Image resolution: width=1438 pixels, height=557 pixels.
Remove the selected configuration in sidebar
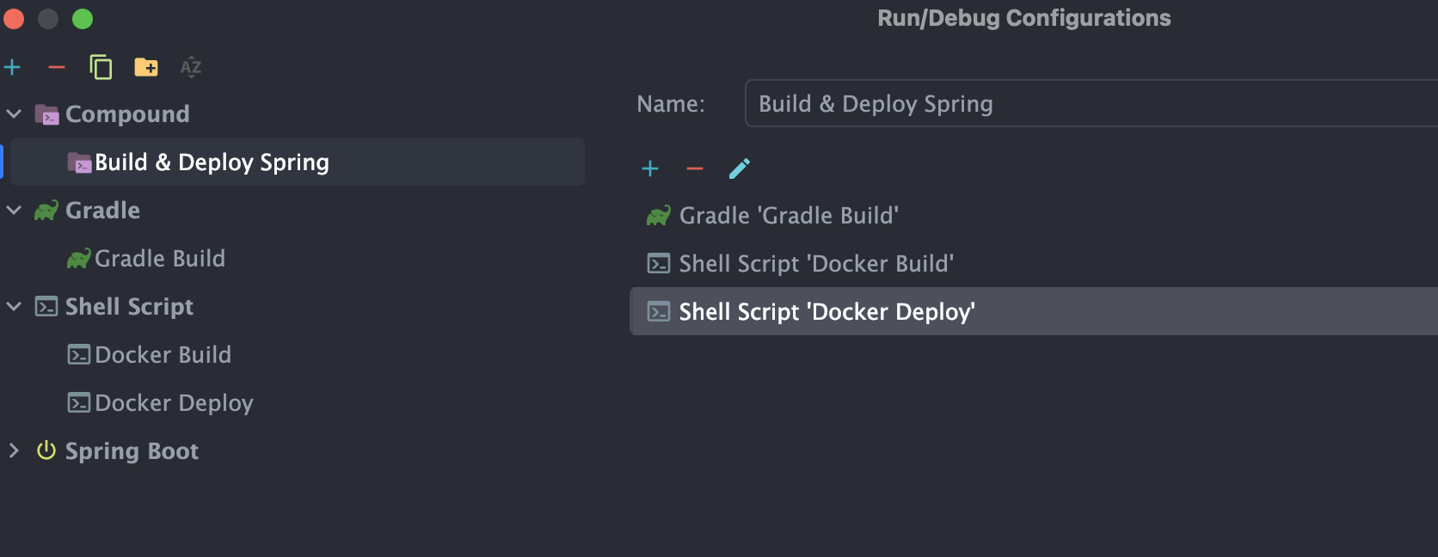pos(57,67)
